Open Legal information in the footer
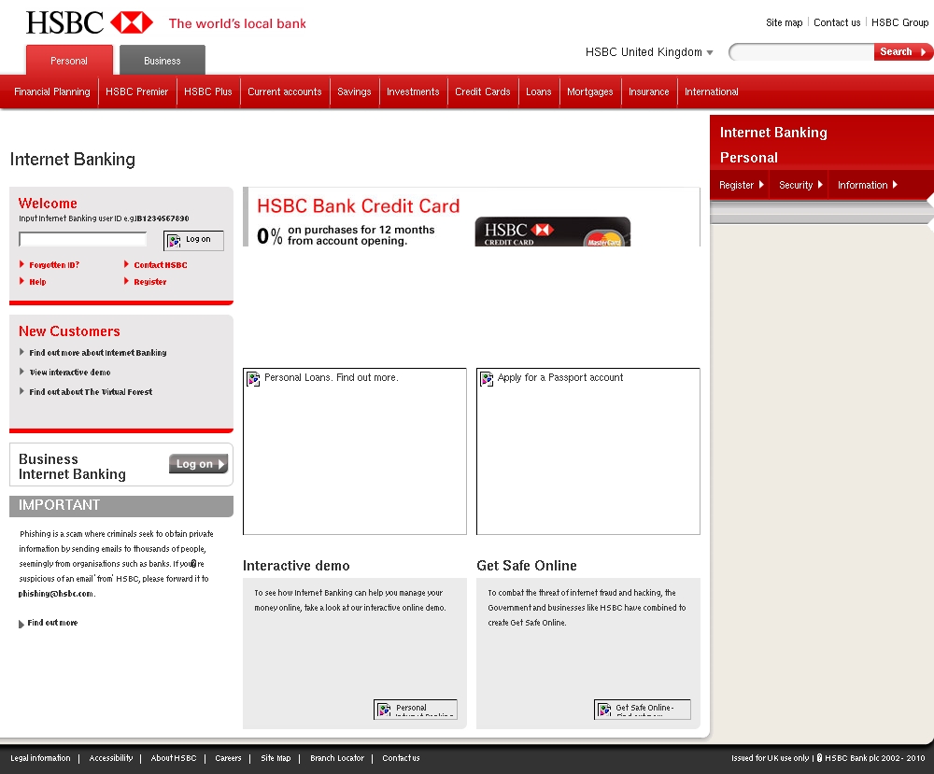 click(x=40, y=758)
